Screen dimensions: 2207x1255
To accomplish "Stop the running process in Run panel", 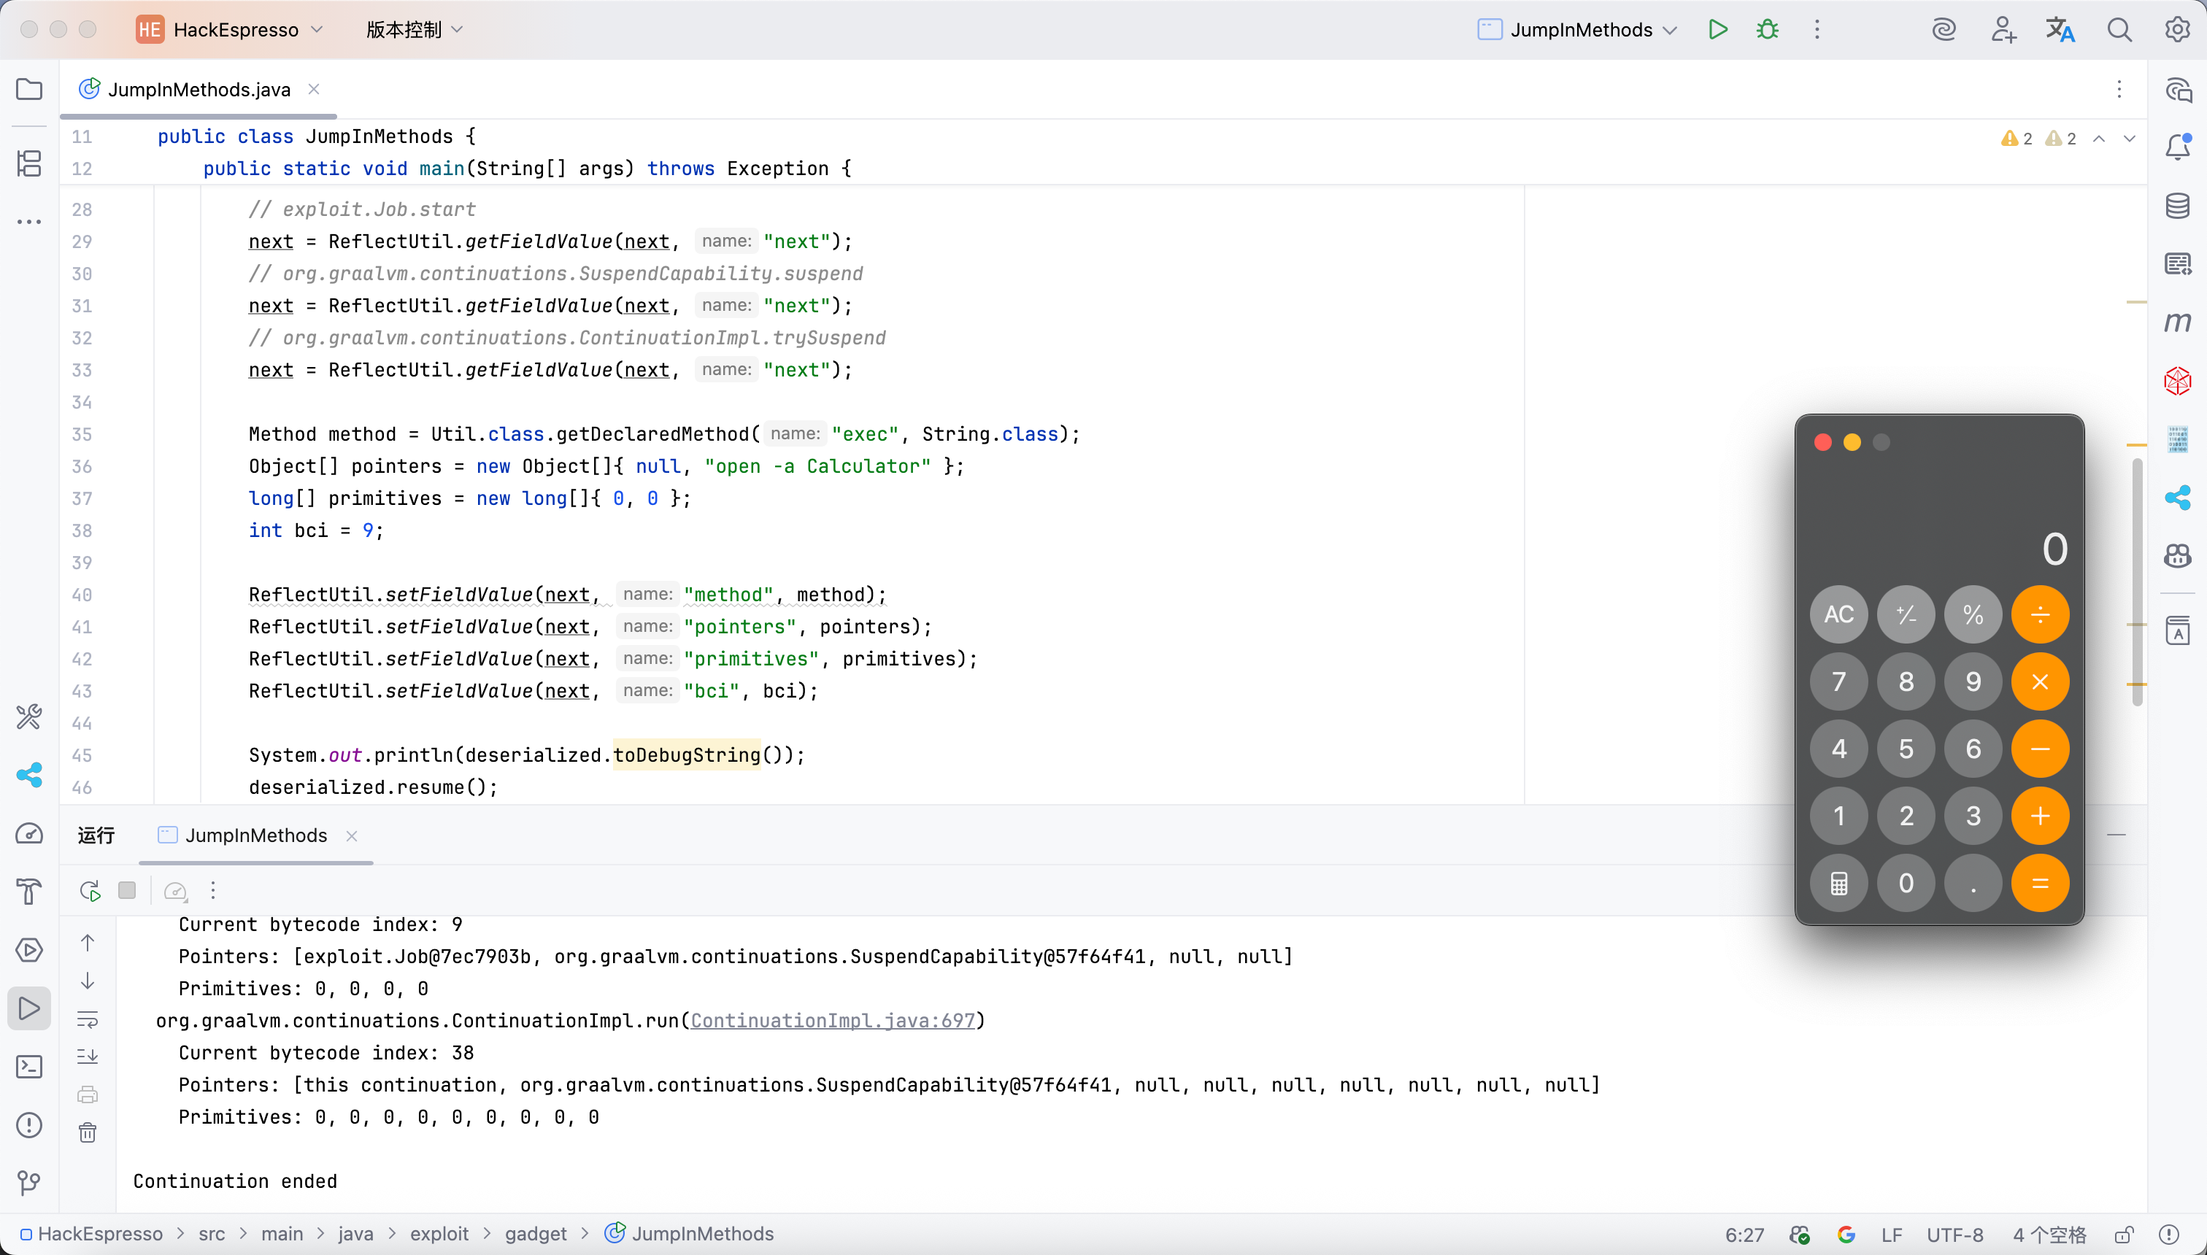I will tap(127, 890).
